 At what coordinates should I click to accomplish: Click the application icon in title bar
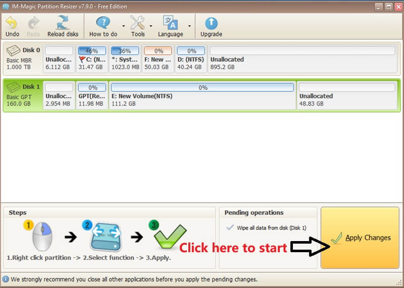click(6, 7)
